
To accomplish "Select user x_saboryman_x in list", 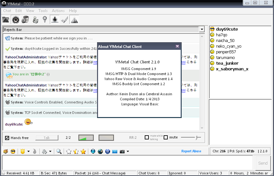I will 232,69.
